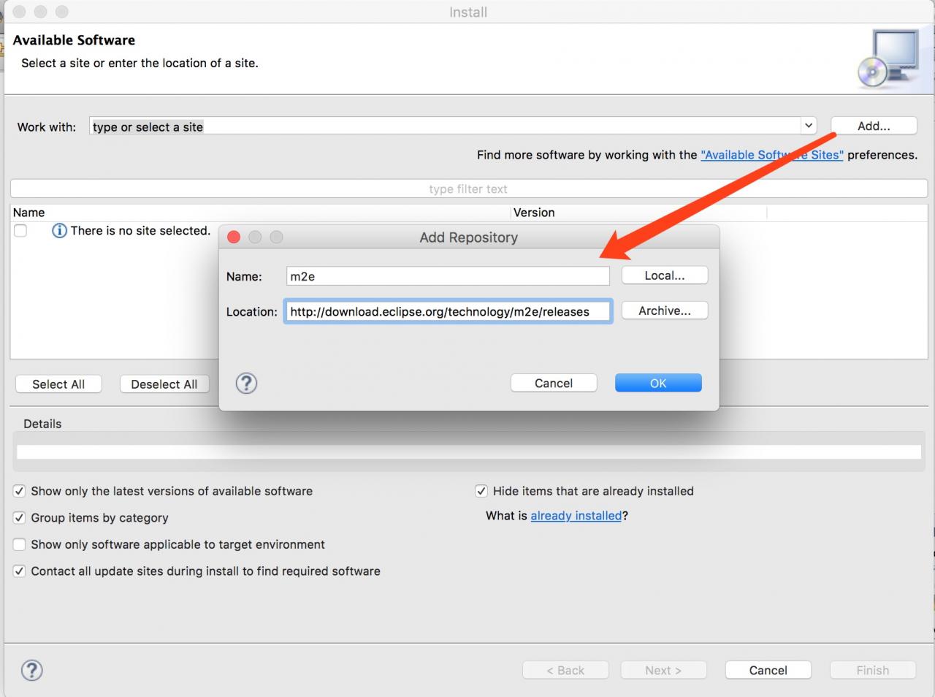Viewport: 935px width, 697px height.
Task: Click the help icon in Install window footer
Action: click(32, 670)
